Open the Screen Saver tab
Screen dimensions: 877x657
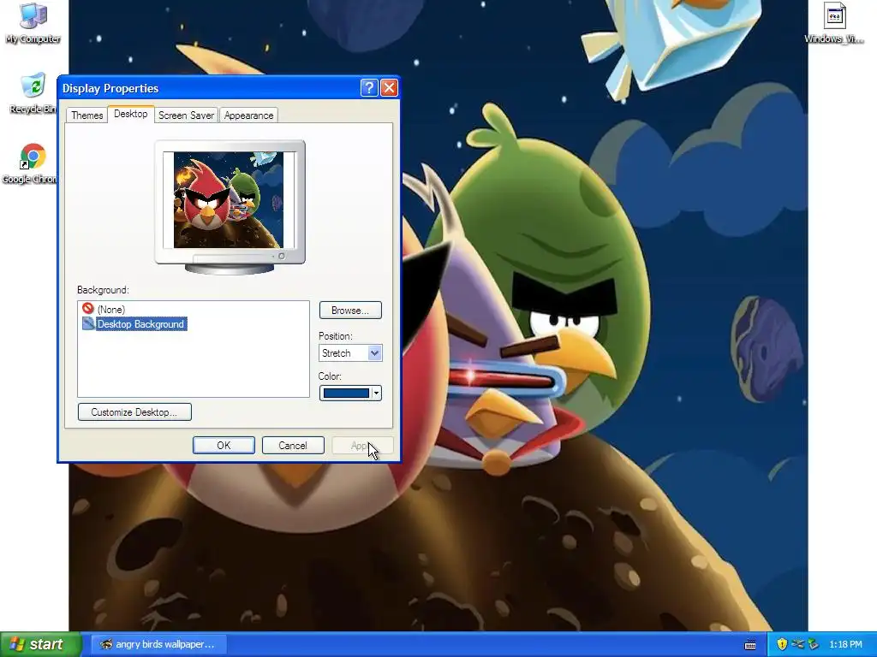click(186, 115)
